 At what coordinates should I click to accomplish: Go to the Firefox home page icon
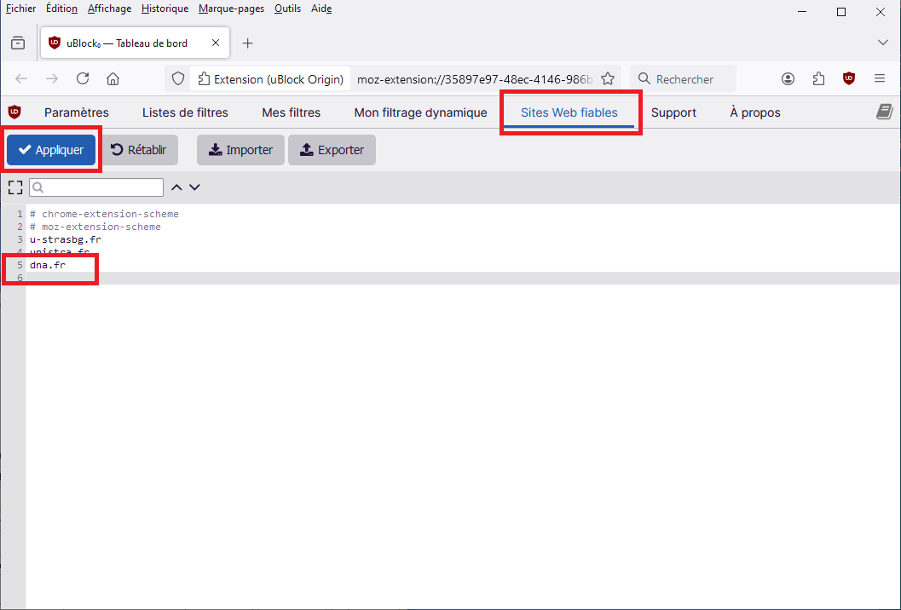[x=113, y=78]
